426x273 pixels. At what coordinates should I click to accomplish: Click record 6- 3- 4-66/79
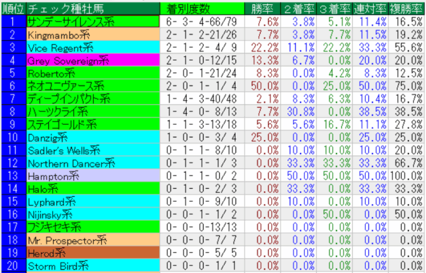pos(202,22)
